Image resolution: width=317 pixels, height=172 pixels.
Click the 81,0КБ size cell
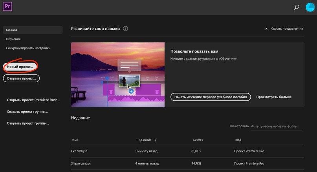(x=196, y=151)
